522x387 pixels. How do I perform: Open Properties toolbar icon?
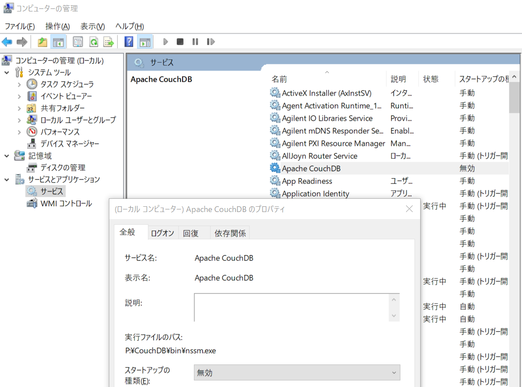coord(78,42)
